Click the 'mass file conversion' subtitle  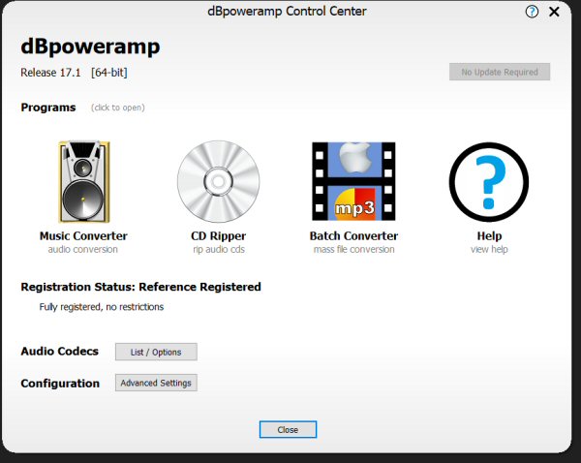click(x=353, y=249)
